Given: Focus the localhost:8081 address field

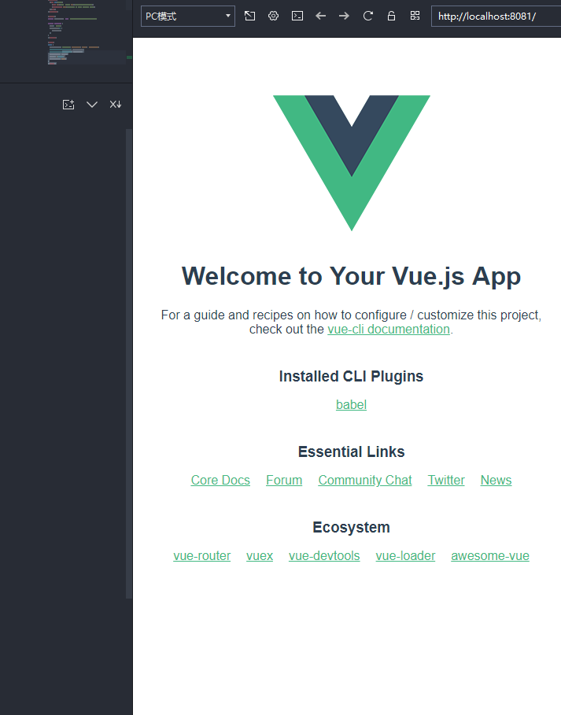Looking at the screenshot, I should tap(496, 17).
